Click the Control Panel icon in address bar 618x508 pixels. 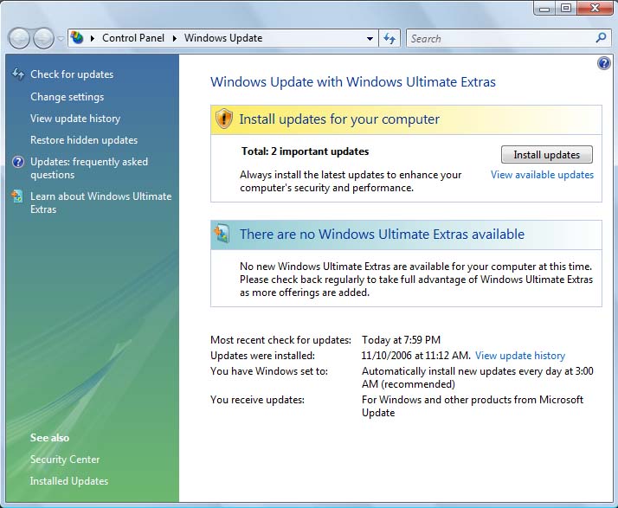click(x=78, y=38)
